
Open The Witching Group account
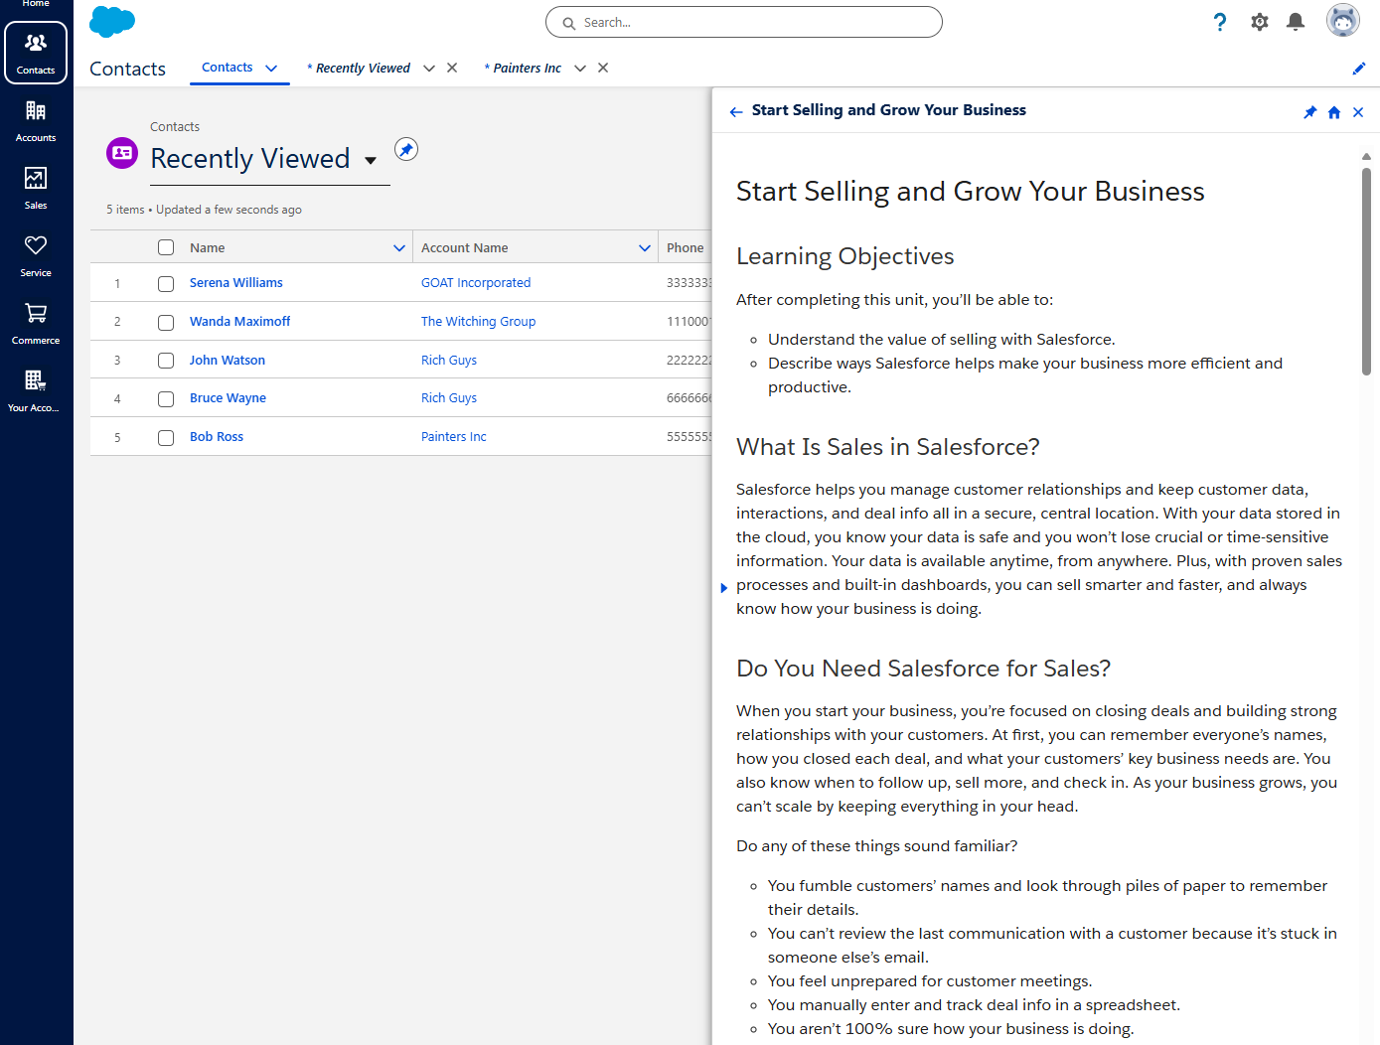pos(478,321)
